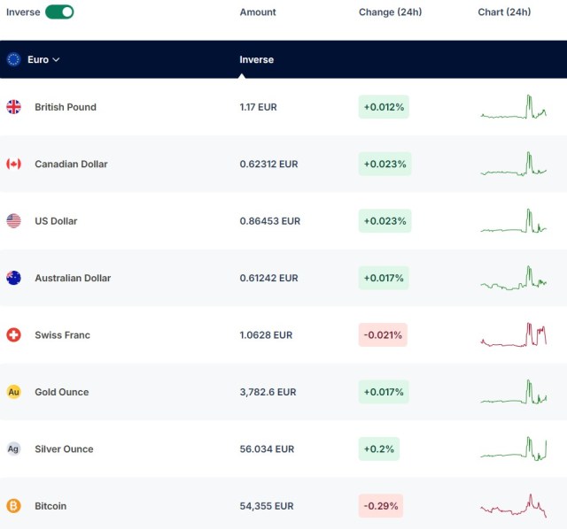This screenshot has height=529, width=567.
Task: Click the Change (24h) column header
Action: point(390,11)
